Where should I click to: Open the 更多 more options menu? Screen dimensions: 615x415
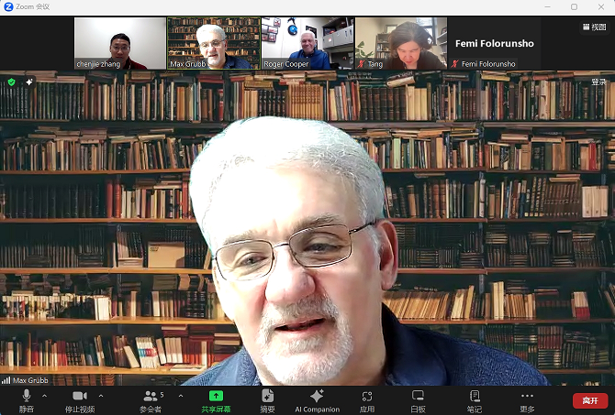pyautogui.click(x=527, y=399)
